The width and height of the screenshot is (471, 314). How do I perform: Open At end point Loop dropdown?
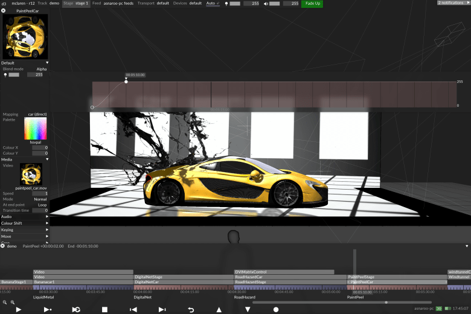42,205
